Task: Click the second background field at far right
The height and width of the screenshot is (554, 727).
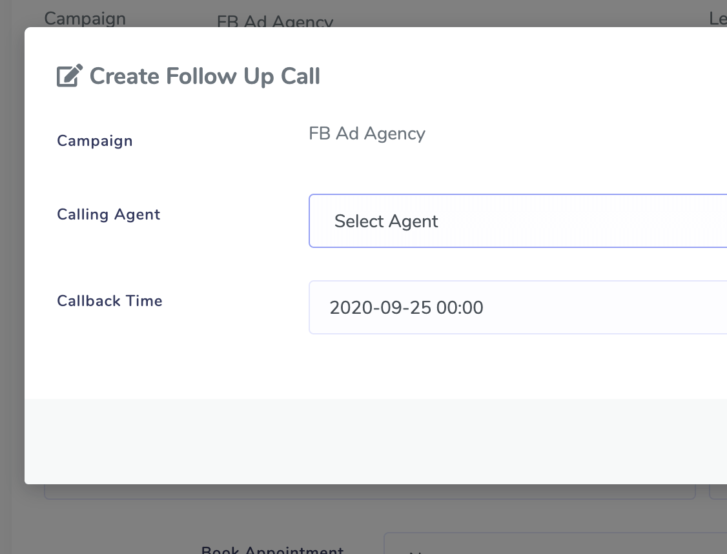Action: pyautogui.click(x=718, y=492)
